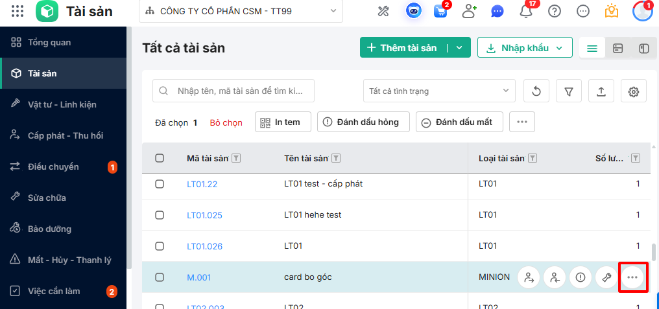The width and height of the screenshot is (659, 309).
Task: Open the 'Bảo dưỡng' sidebar item
Action: 49,229
